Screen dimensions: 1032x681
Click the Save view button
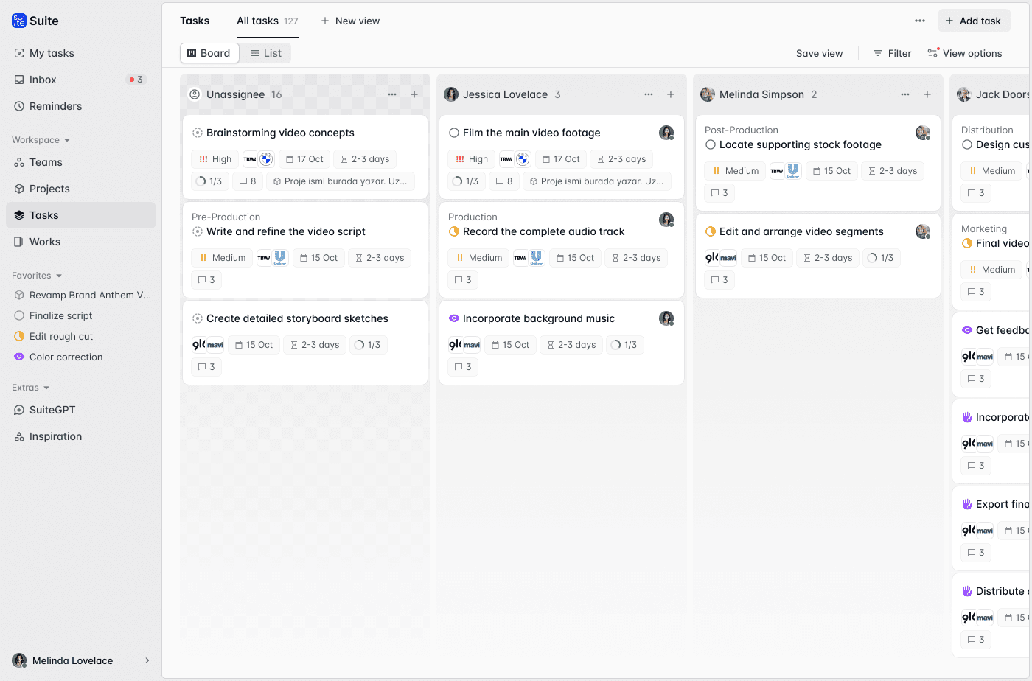(819, 53)
